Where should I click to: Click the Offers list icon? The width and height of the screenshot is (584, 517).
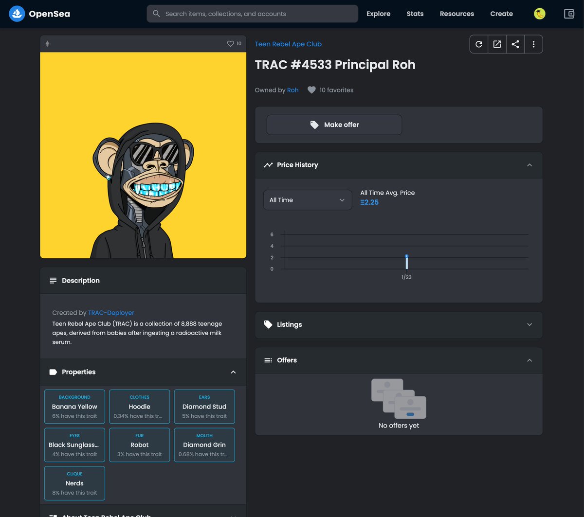[x=268, y=360]
